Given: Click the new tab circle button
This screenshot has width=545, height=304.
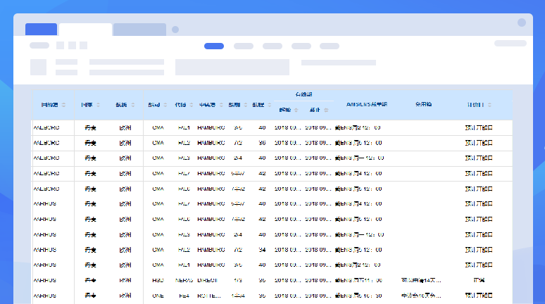Looking at the screenshot, I should pos(175,30).
